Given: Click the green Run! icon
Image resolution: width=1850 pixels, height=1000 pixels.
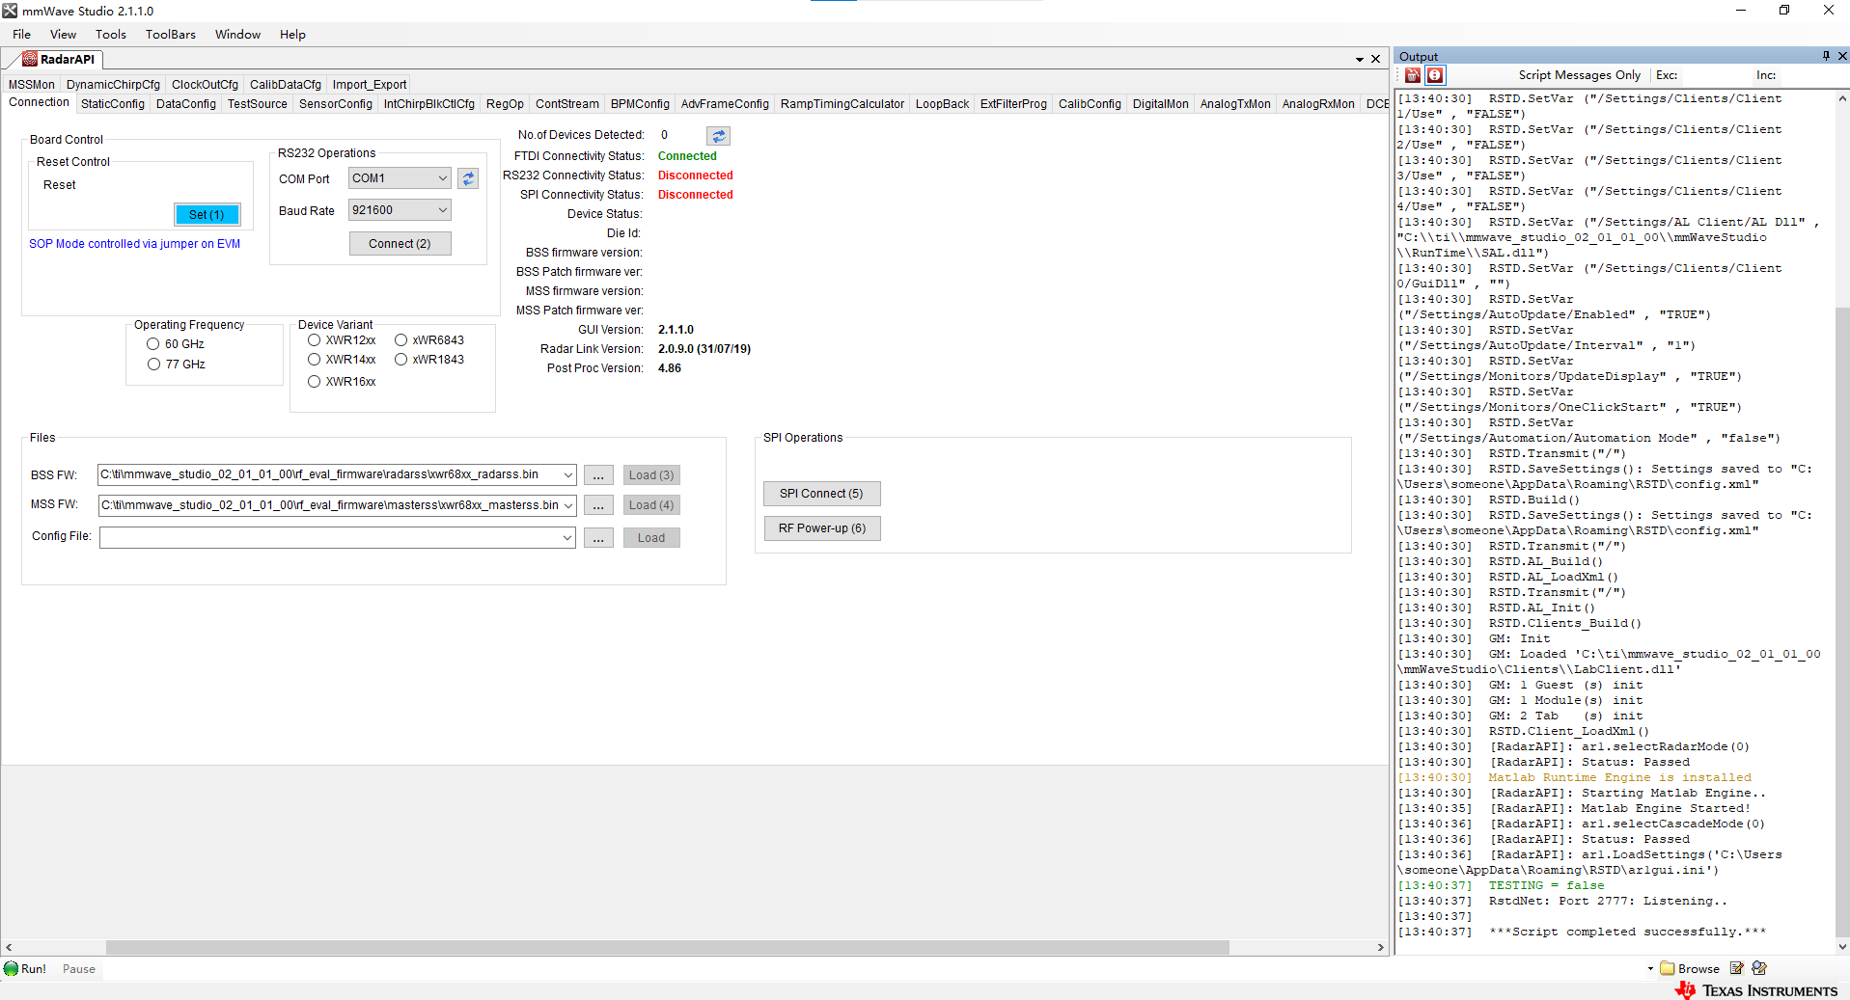Looking at the screenshot, I should (x=12, y=969).
